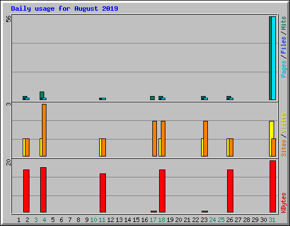Click the green day label '17'
290x226 pixels.
tap(153, 220)
